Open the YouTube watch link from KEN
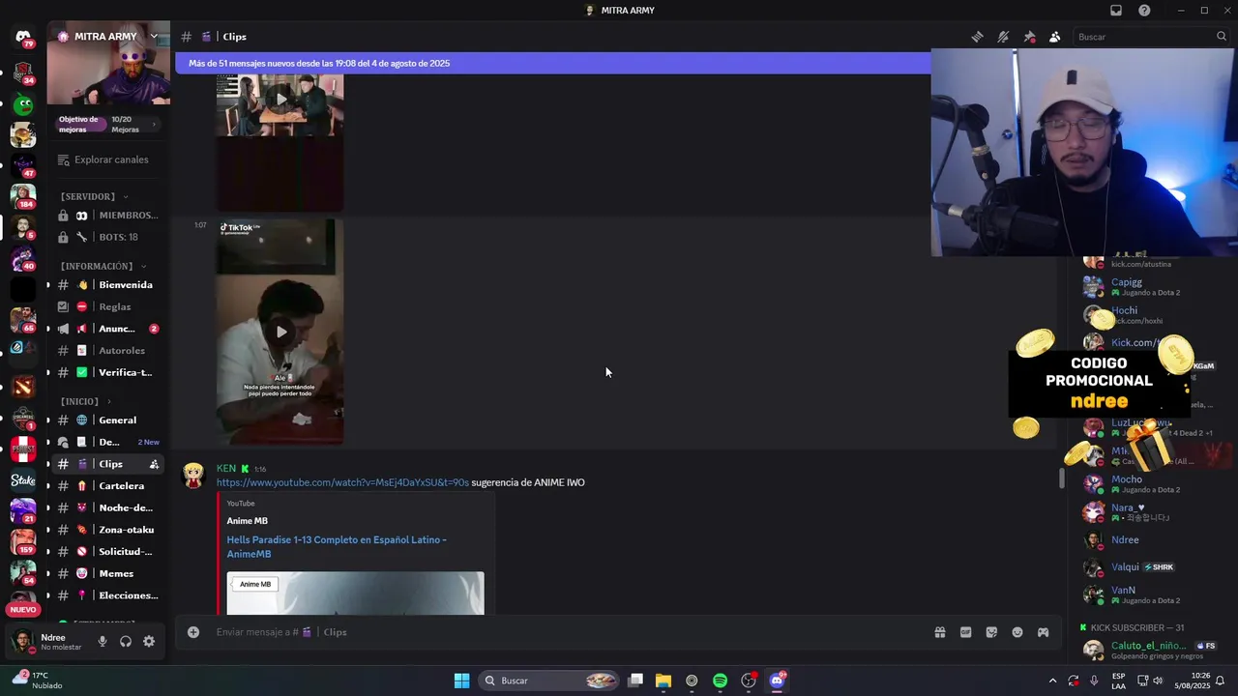The width and height of the screenshot is (1238, 696). click(x=342, y=482)
